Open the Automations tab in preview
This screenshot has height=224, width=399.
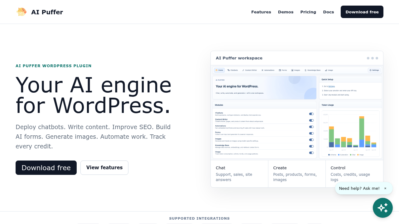(x=268, y=70)
